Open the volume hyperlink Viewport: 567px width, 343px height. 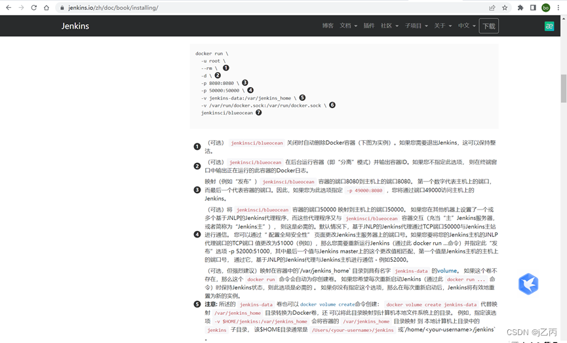[447, 271]
